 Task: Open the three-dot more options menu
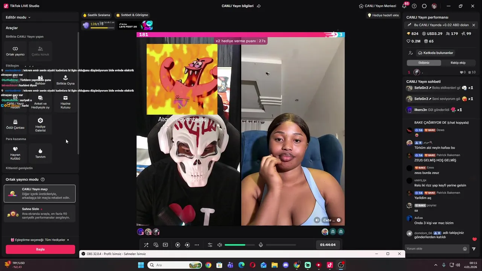[197, 245]
